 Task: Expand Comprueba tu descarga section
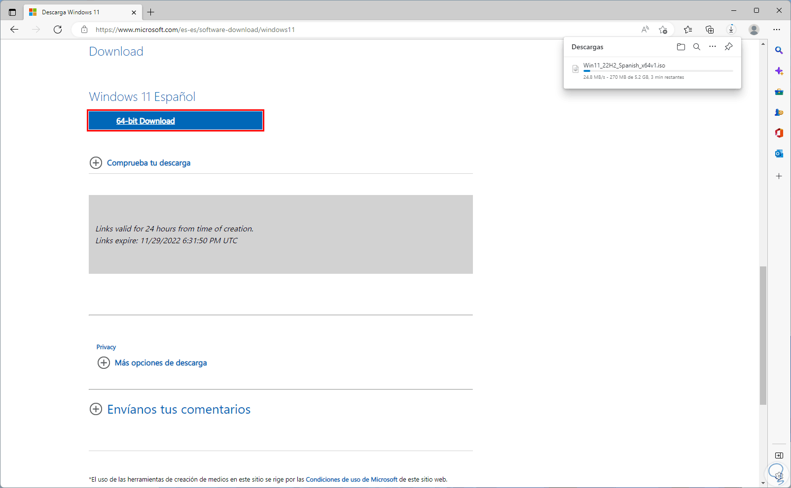(x=140, y=163)
